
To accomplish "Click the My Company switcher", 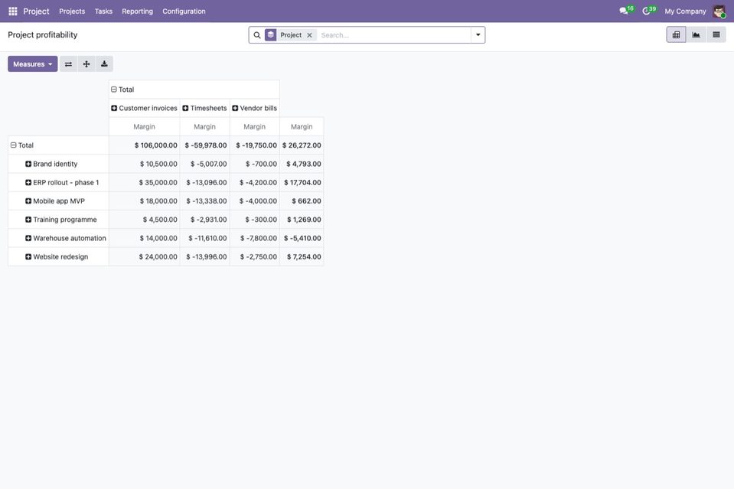I will click(x=685, y=11).
